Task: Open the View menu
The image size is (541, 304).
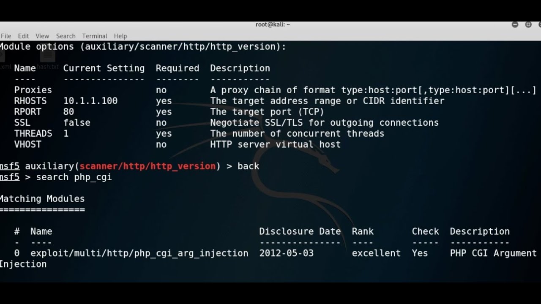Action: (42, 36)
